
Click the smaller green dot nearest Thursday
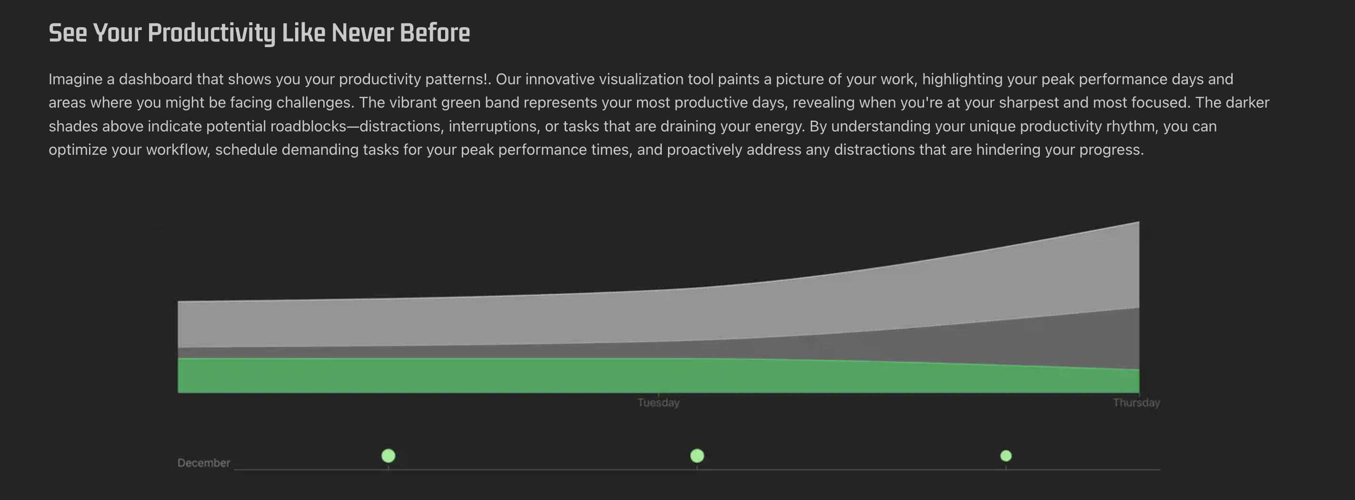(x=1006, y=456)
